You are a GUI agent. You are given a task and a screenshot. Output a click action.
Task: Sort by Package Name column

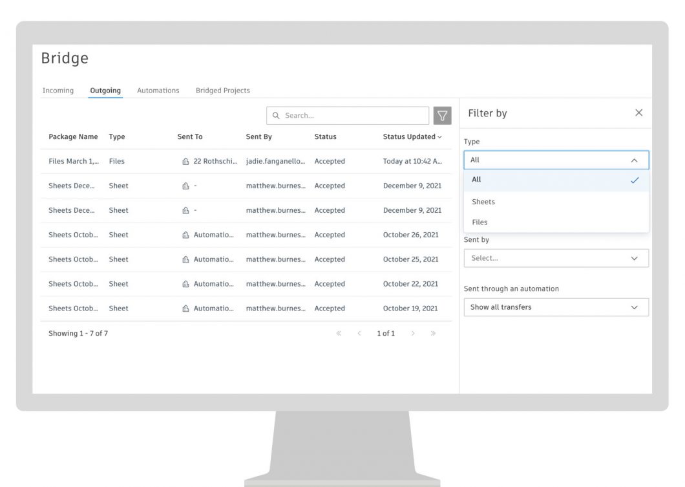[x=74, y=137]
